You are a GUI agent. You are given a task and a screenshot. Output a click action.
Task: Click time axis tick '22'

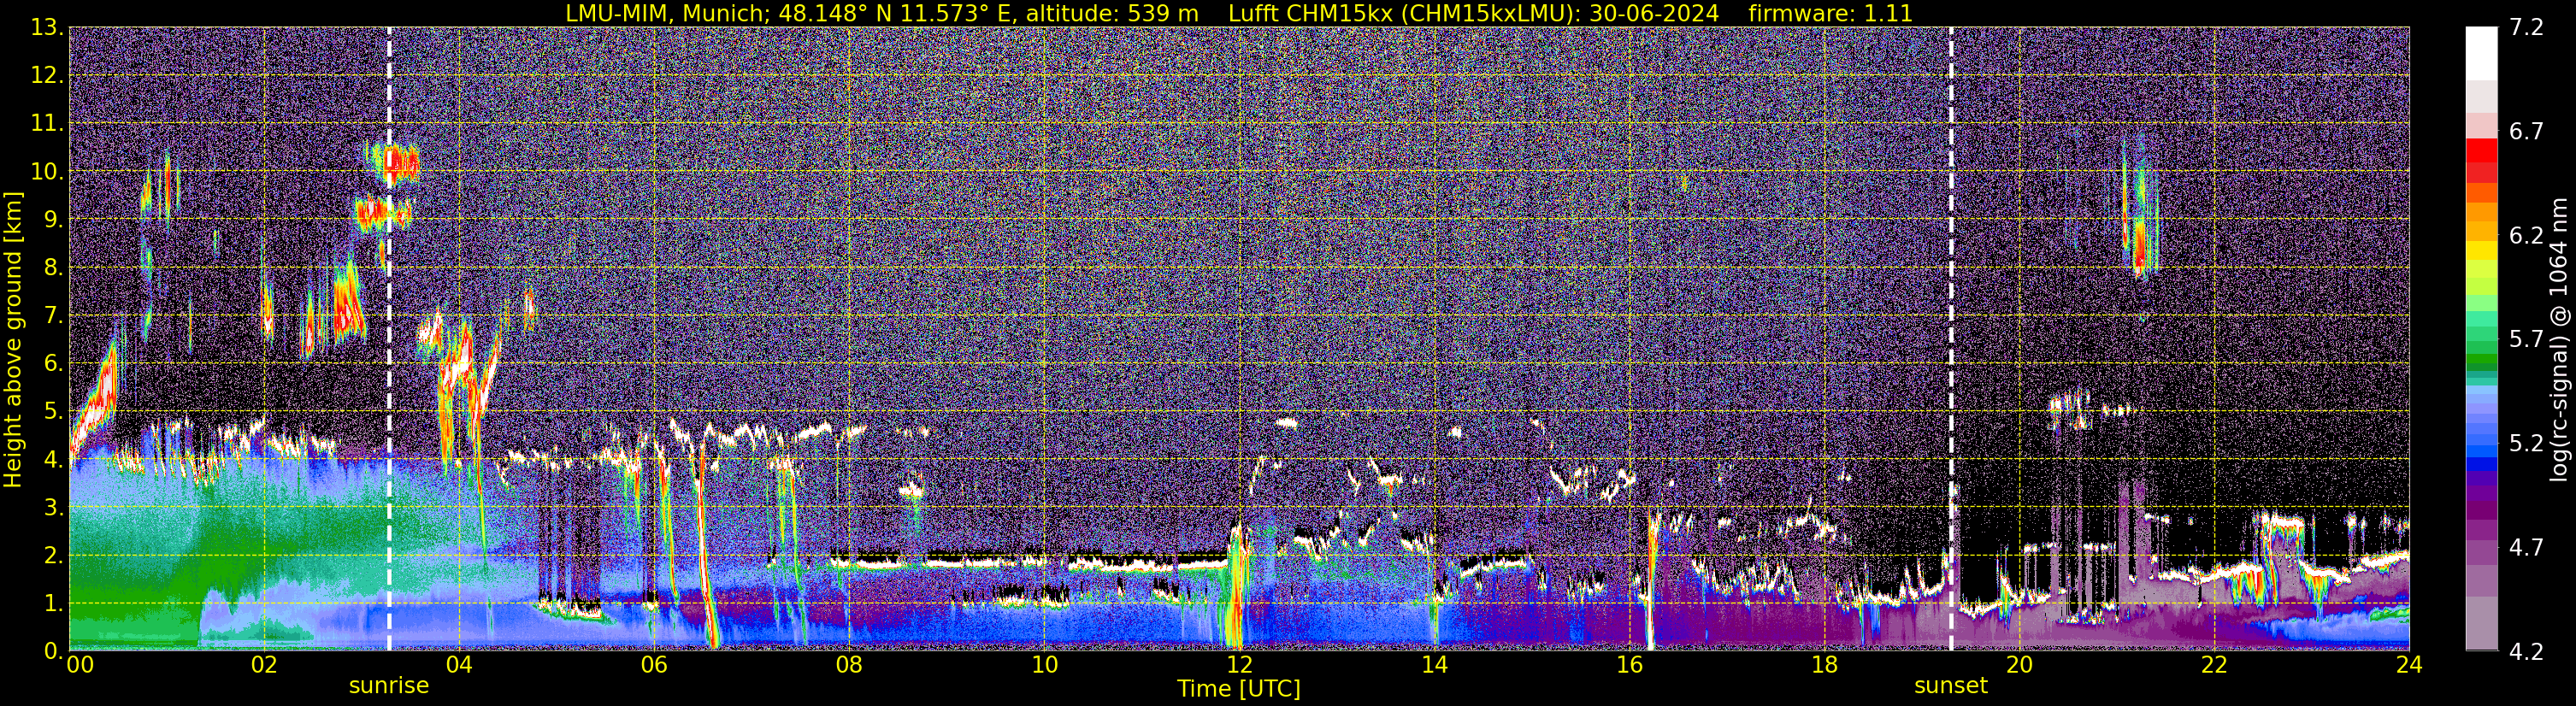point(2214,665)
